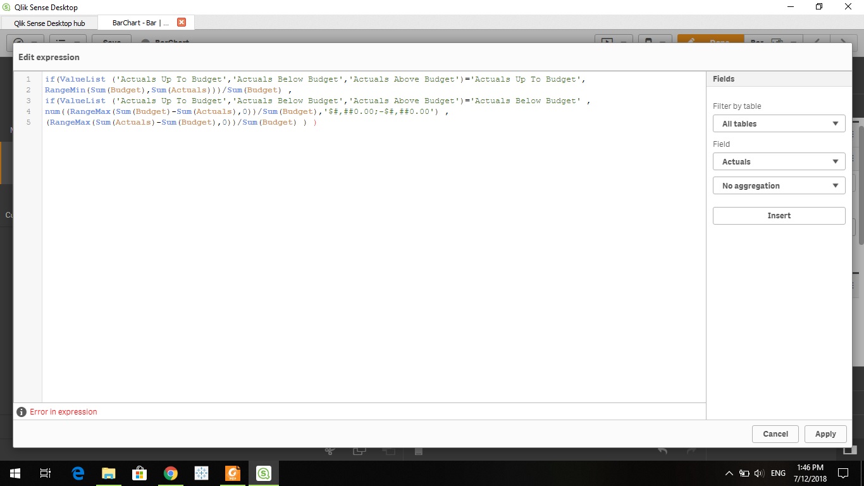Click line number 1 in the editor gutter

point(28,80)
